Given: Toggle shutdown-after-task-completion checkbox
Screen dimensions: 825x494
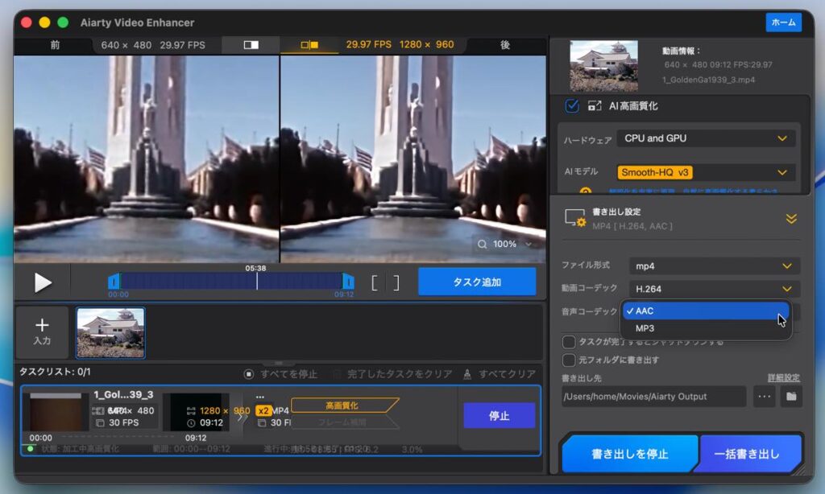Looking at the screenshot, I should point(569,342).
